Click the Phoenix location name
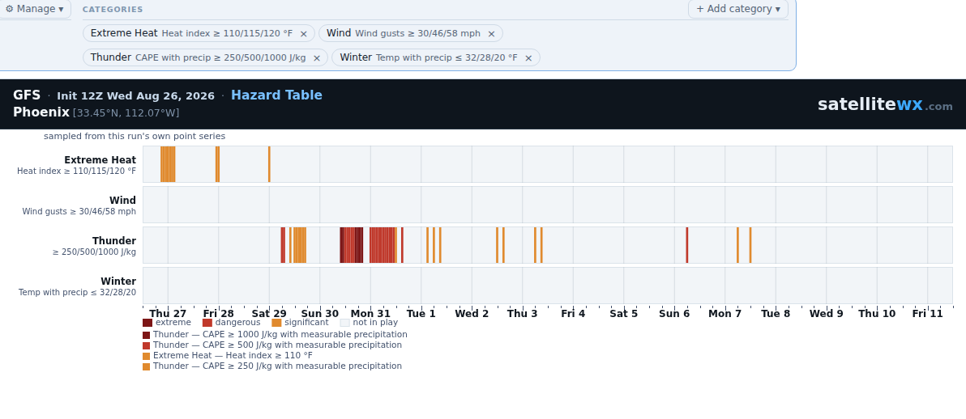Image resolution: width=966 pixels, height=419 pixels. coord(41,112)
